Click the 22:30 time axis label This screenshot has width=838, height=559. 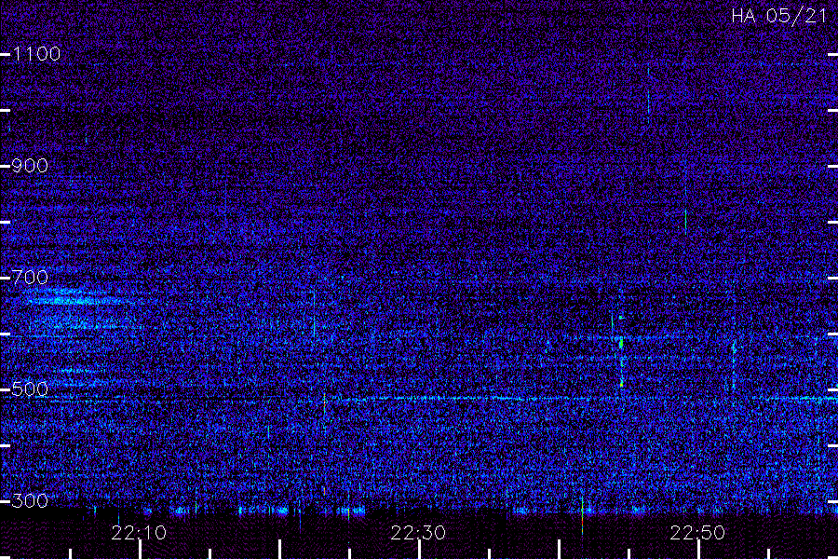coord(418,533)
